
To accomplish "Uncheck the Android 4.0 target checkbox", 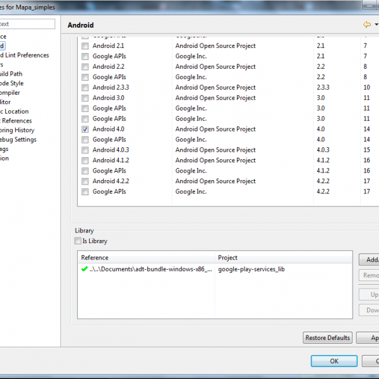I will pos(85,129).
